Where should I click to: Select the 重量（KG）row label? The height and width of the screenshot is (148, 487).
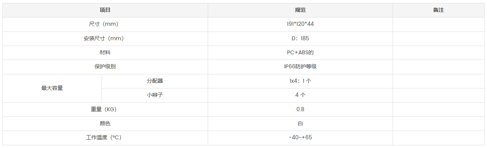105,110
